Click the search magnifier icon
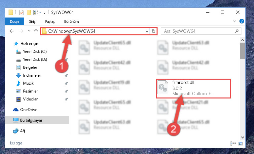The width and height of the screenshot is (254, 154). [x=236, y=31]
